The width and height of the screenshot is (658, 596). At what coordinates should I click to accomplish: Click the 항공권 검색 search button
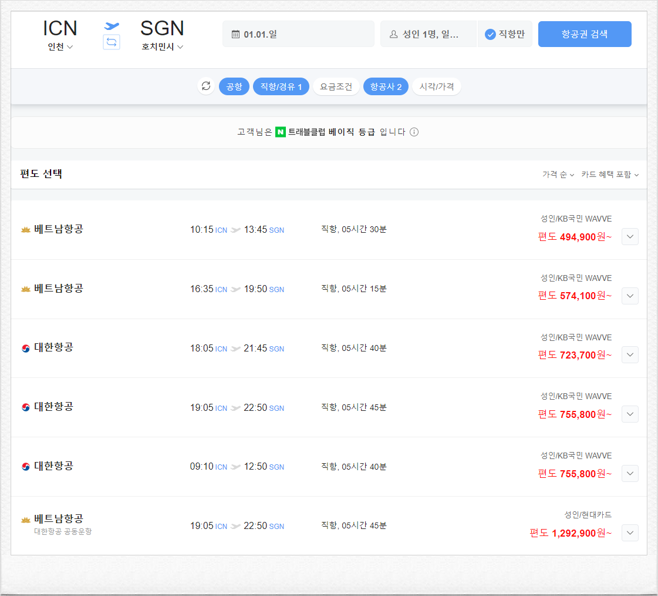pos(585,34)
